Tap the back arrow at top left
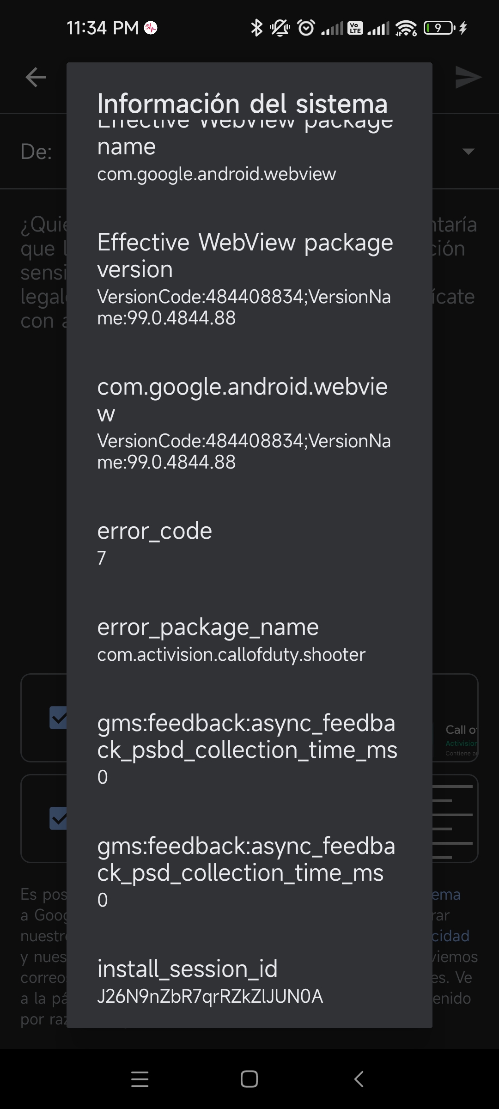This screenshot has height=1109, width=499. point(36,77)
